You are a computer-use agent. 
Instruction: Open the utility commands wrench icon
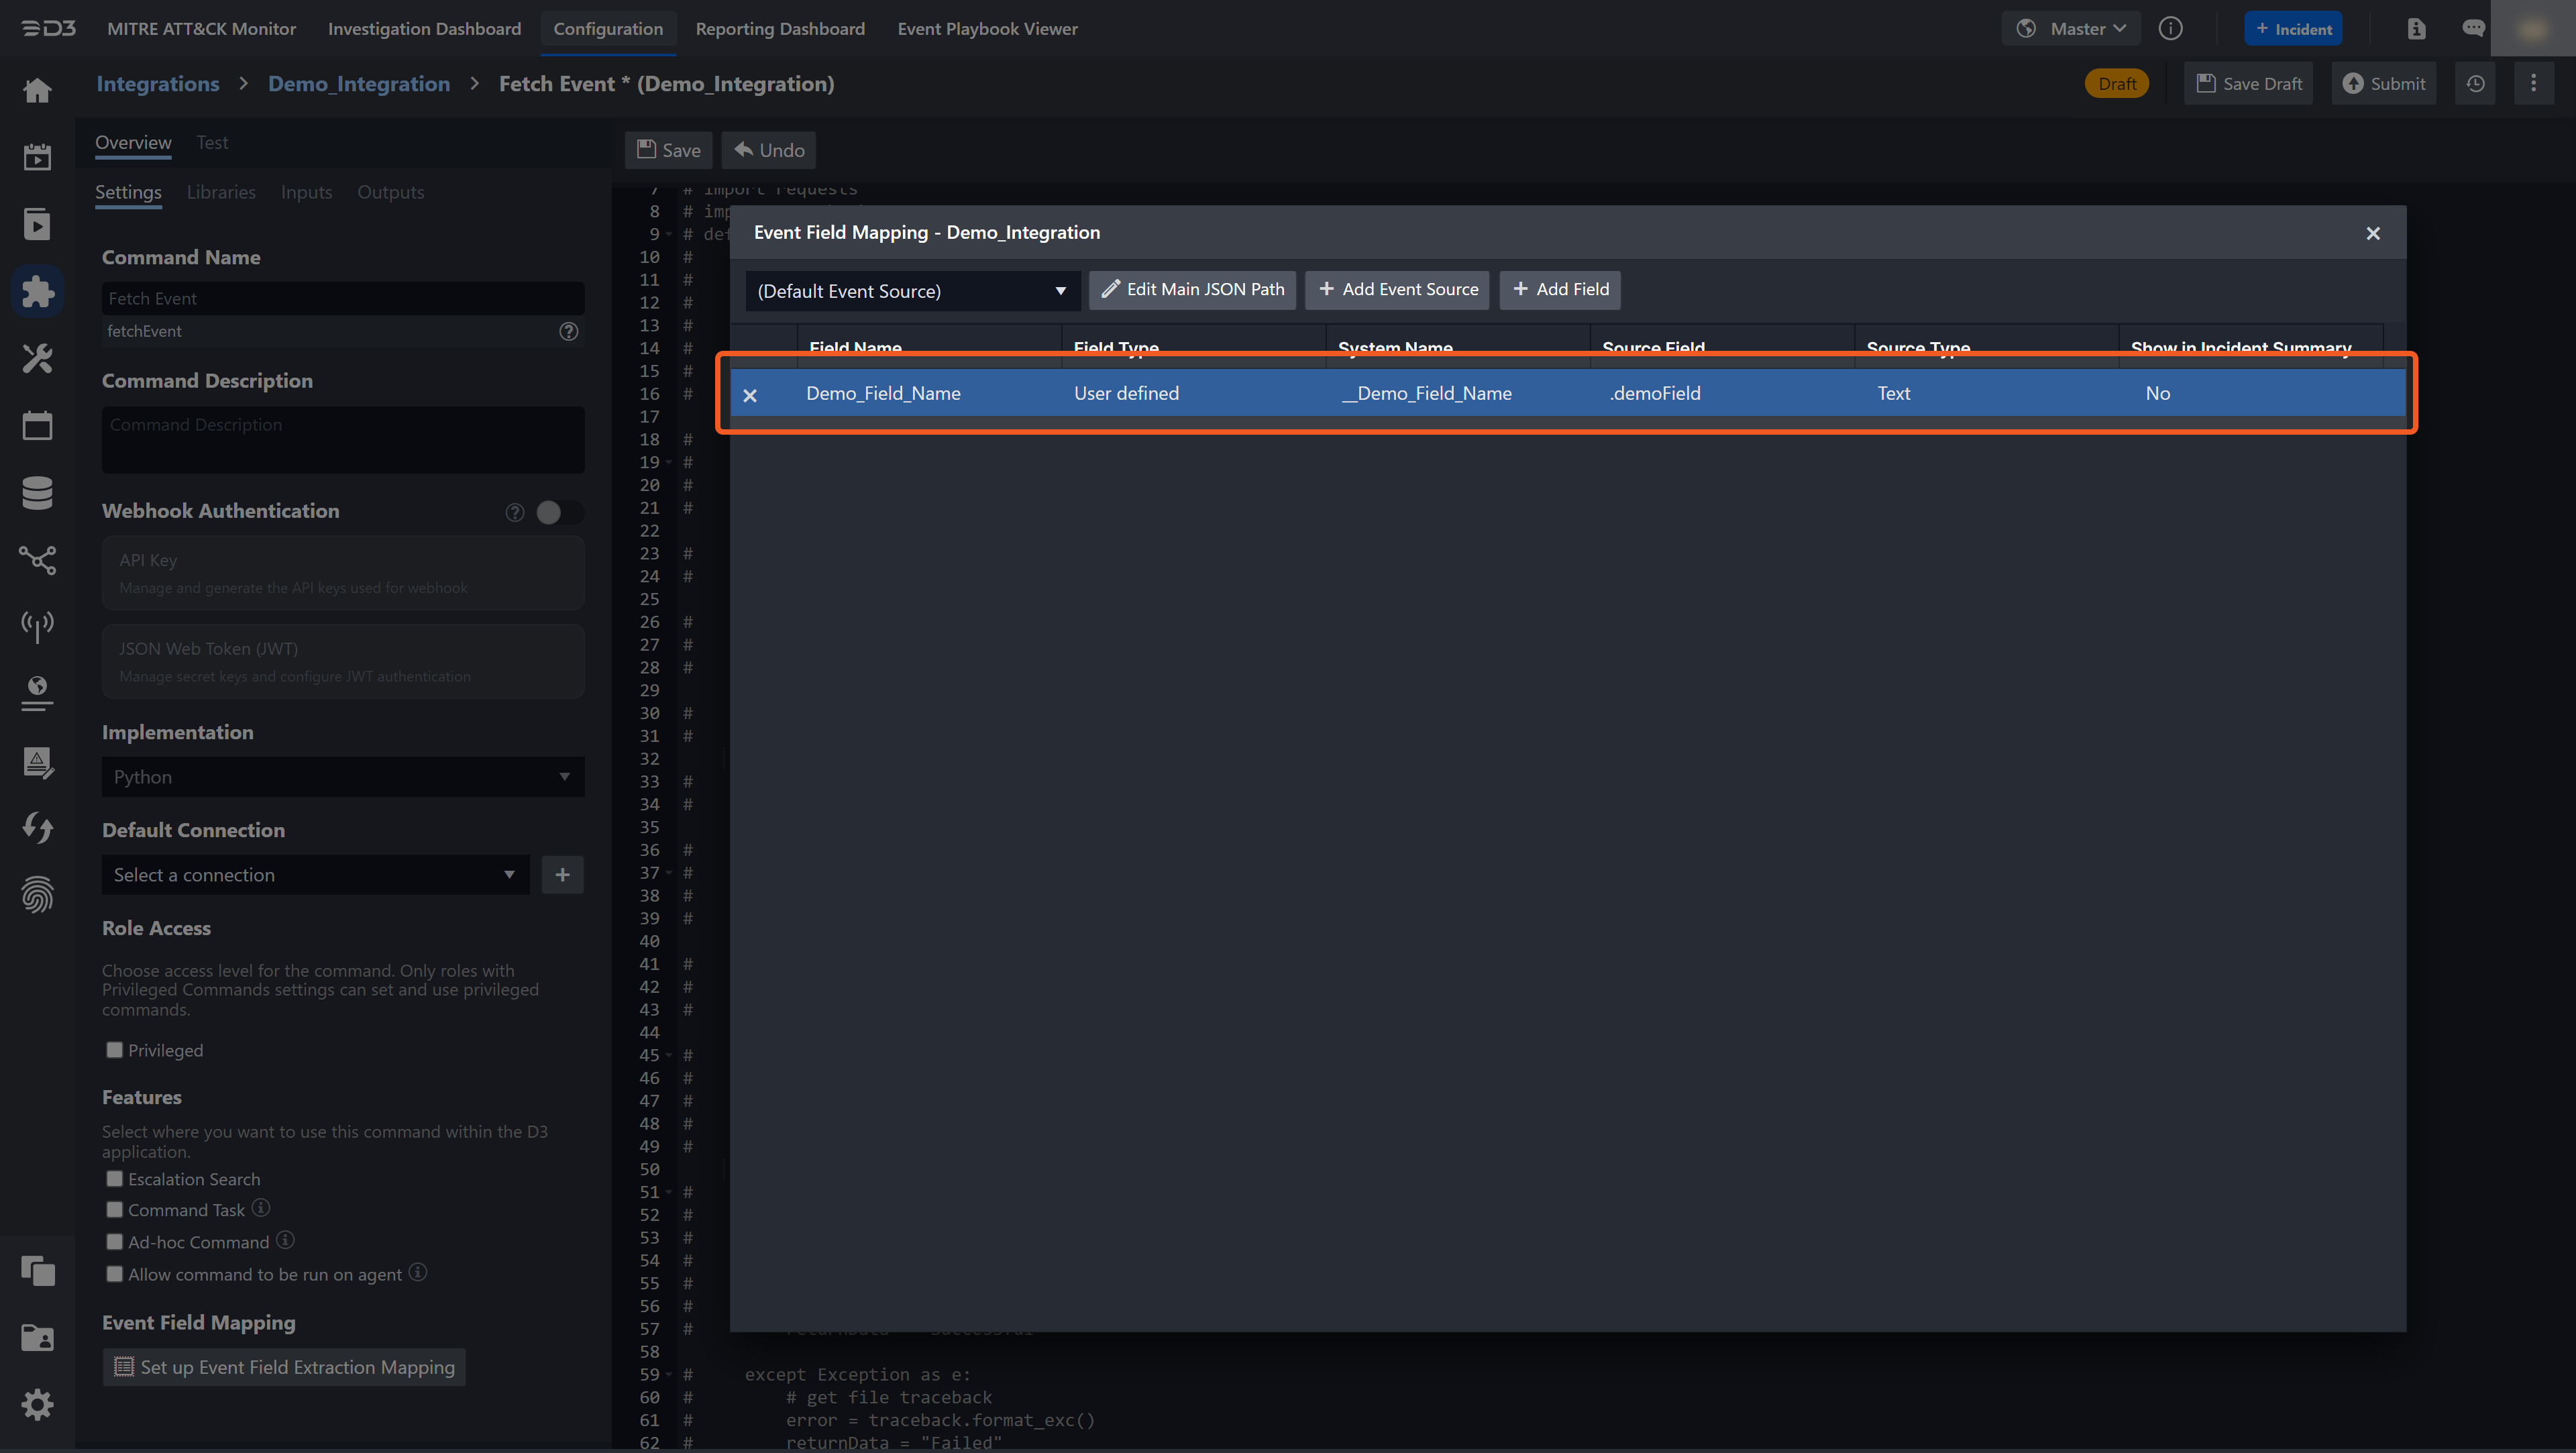[x=37, y=358]
